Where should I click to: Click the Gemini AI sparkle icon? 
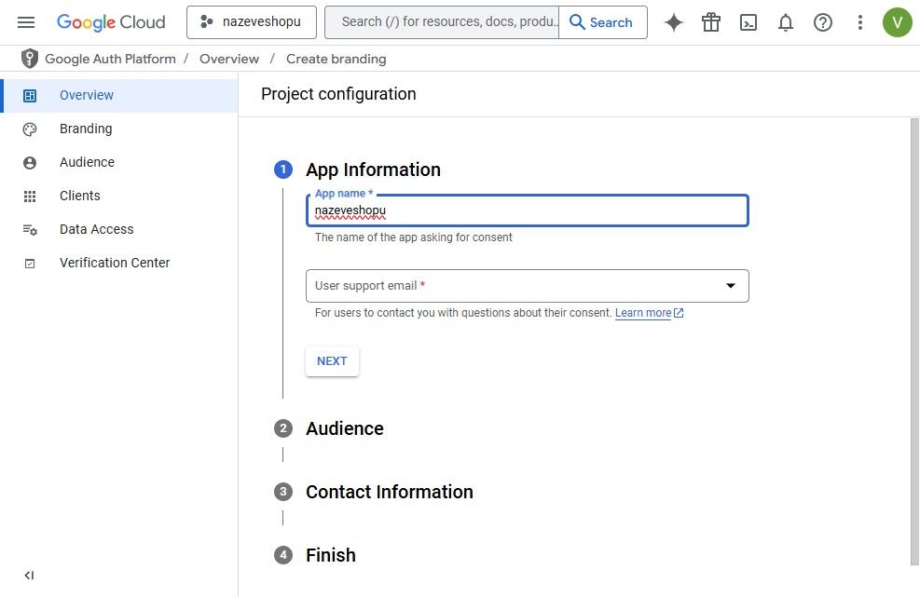click(674, 22)
